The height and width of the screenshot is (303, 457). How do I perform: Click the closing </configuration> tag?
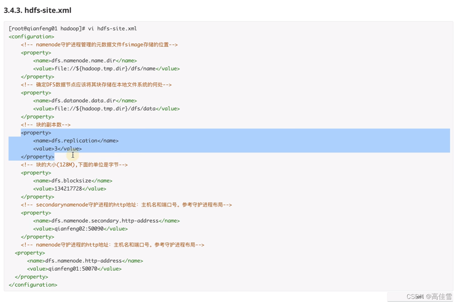tap(33, 285)
